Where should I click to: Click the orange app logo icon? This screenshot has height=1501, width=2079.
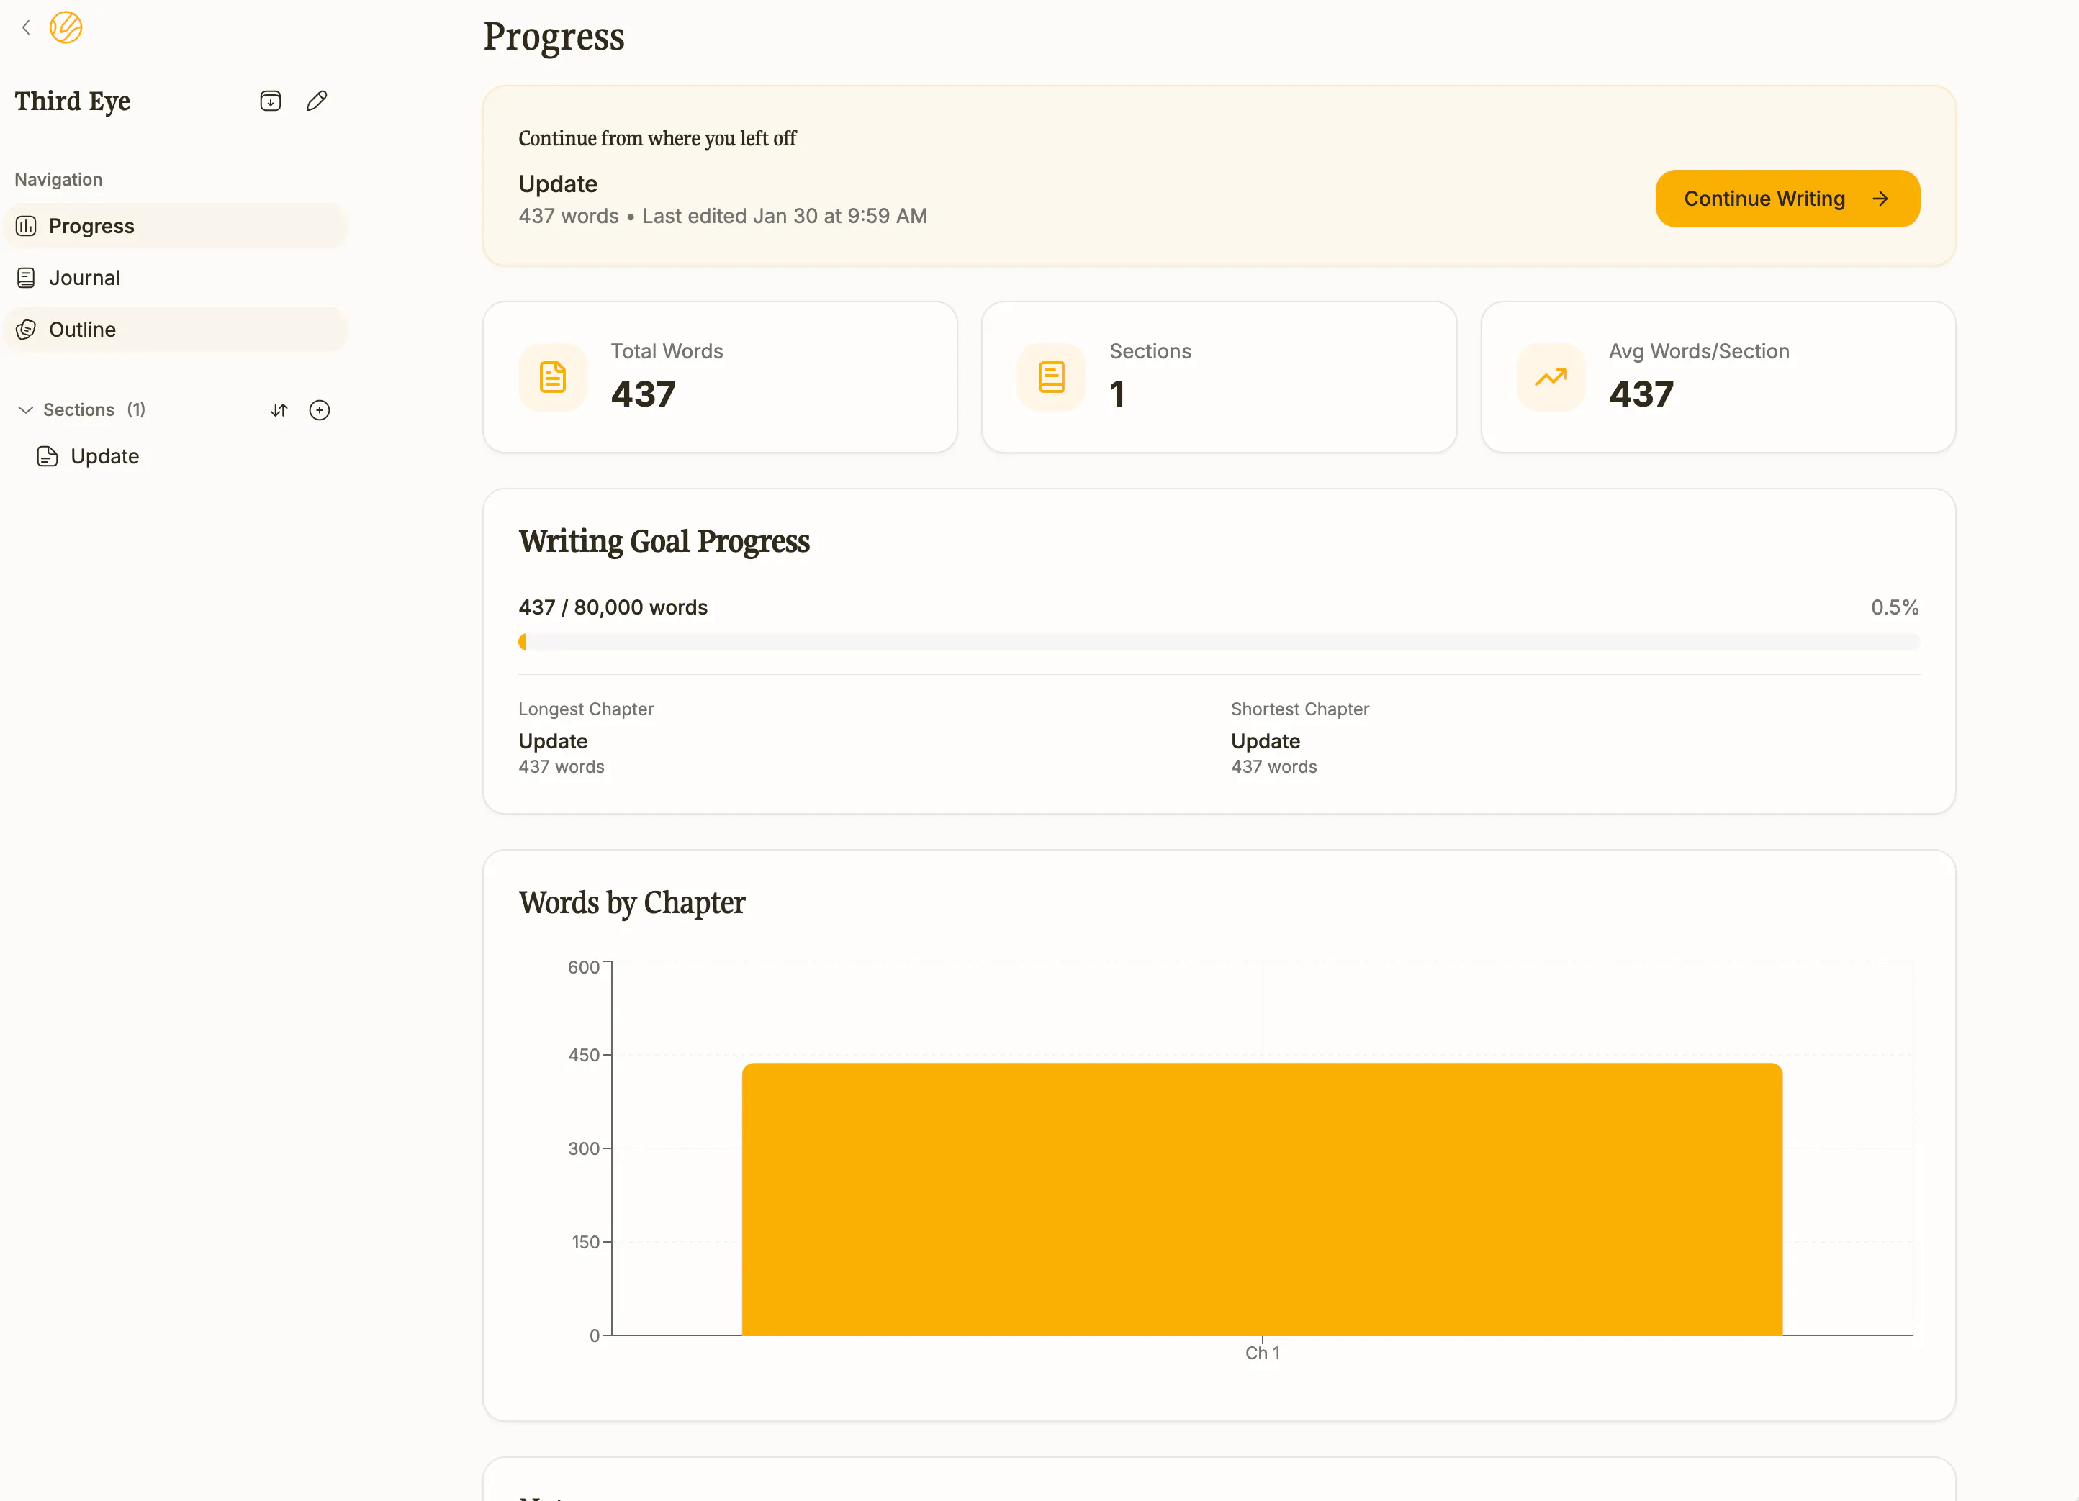pyautogui.click(x=66, y=27)
